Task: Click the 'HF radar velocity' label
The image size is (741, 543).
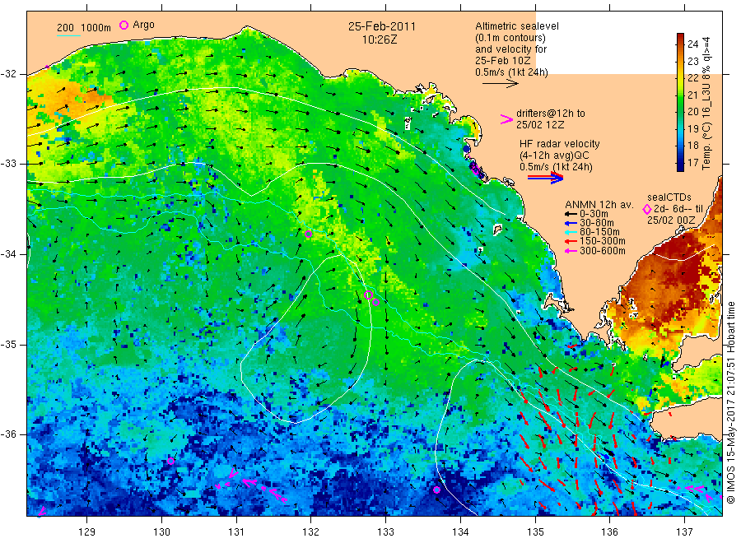Action: (x=560, y=144)
